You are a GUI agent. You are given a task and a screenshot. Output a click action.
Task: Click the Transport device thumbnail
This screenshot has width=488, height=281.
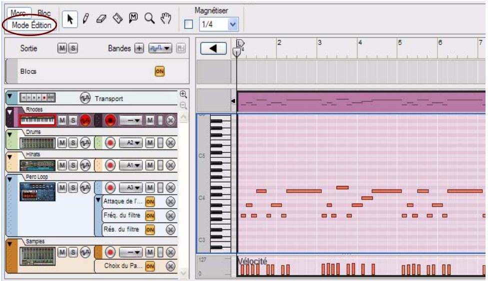(37, 97)
